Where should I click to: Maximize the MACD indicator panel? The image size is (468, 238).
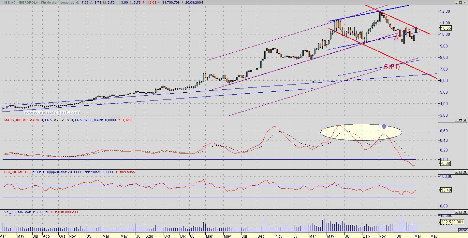[461, 121]
